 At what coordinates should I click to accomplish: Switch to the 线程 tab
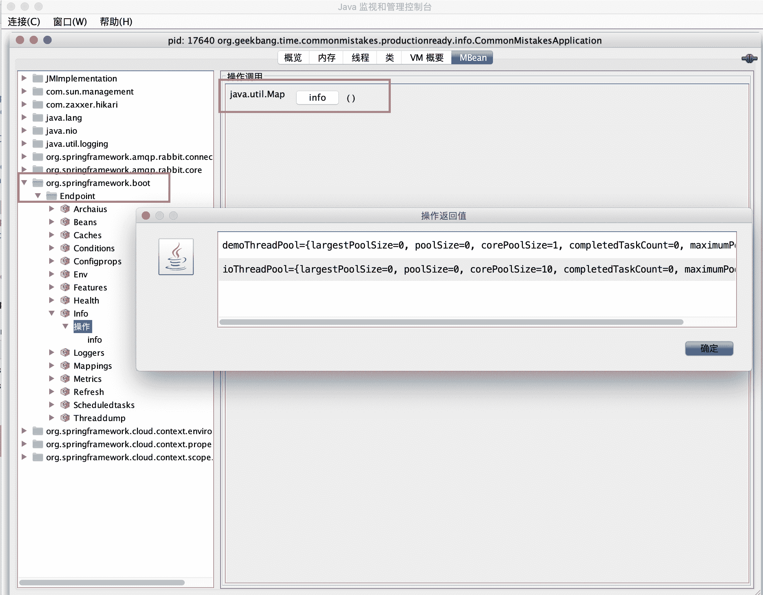(360, 58)
